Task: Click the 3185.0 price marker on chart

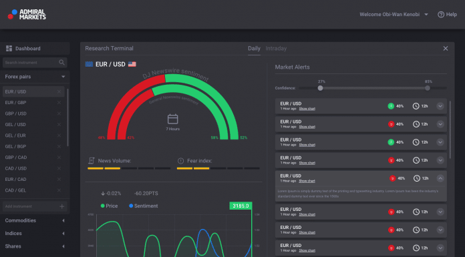Action: [x=241, y=206]
